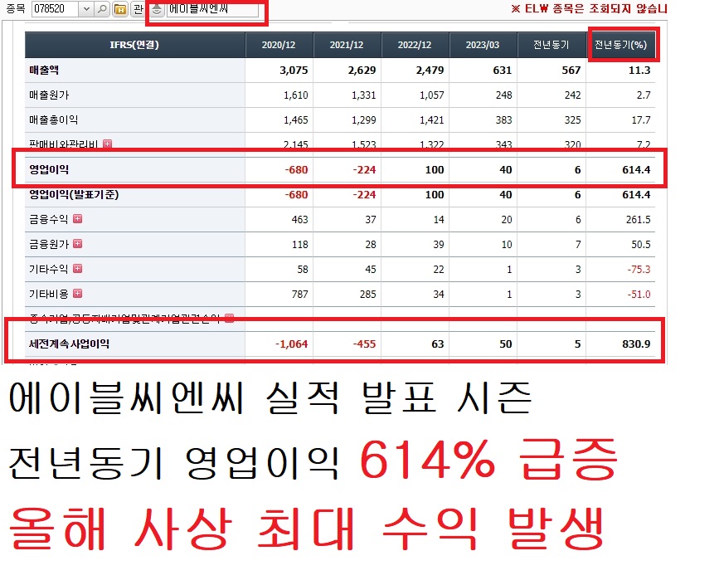Expand the 기타수익 row plus icon
The height and width of the screenshot is (585, 724).
pyautogui.click(x=78, y=269)
